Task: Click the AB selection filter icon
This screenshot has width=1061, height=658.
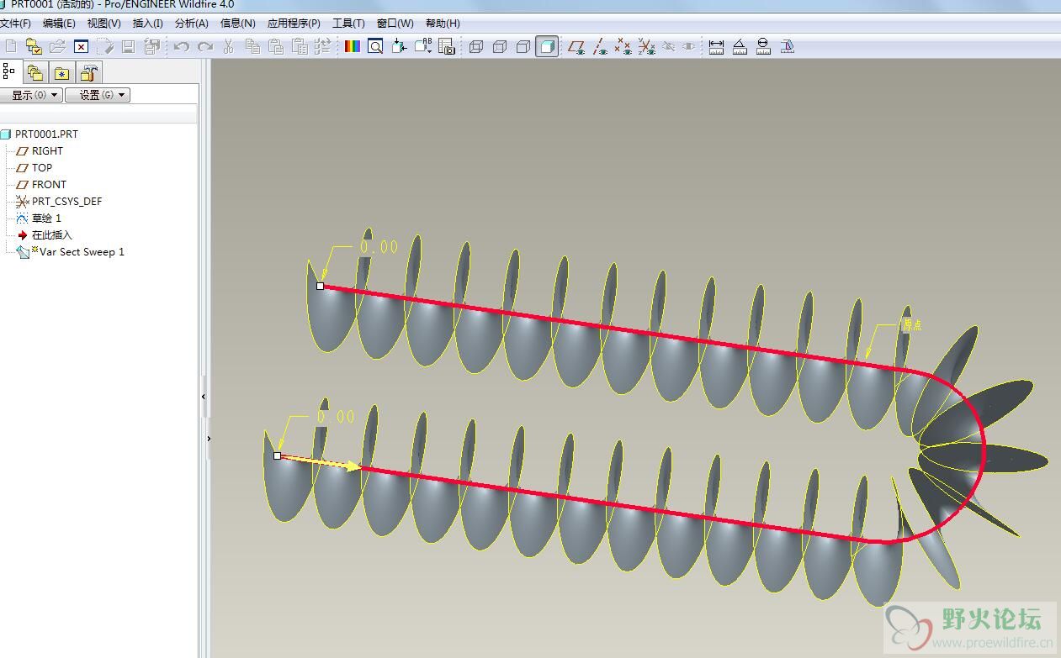Action: [x=423, y=46]
